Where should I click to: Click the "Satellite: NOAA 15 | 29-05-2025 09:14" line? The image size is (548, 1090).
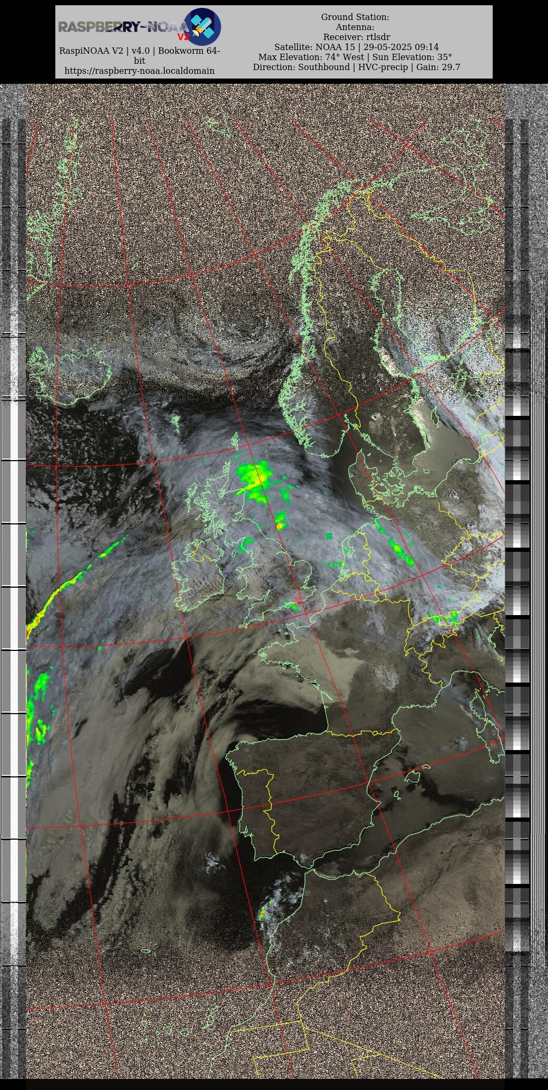click(356, 47)
